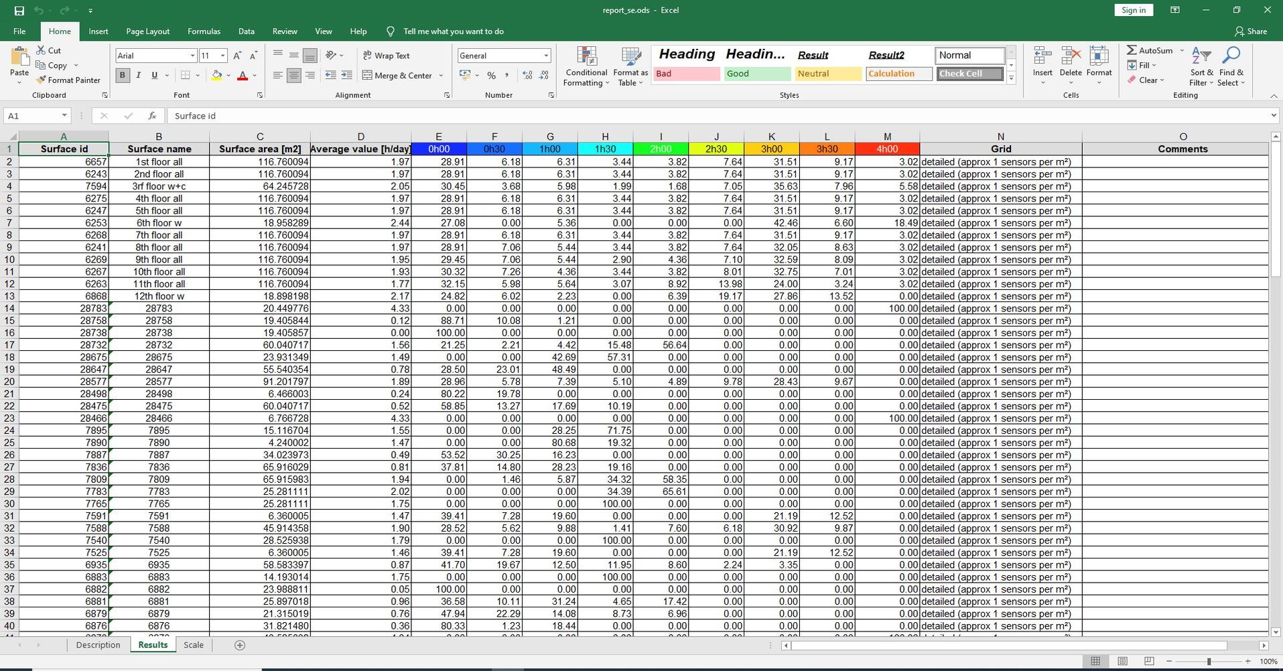Click the Sign in button
This screenshot has height=671, width=1283.
point(1134,10)
